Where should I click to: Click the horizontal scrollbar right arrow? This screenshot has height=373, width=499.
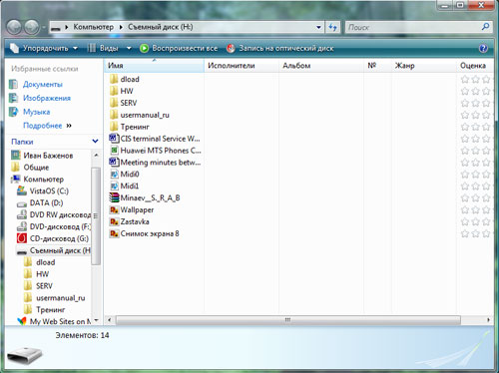(x=488, y=320)
